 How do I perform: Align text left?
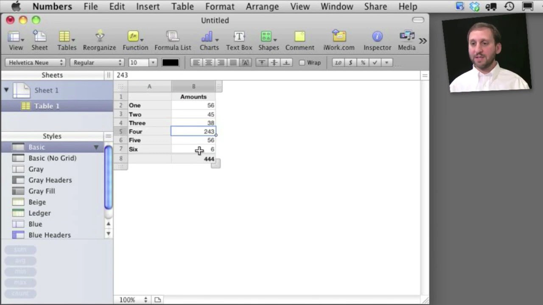coord(196,62)
